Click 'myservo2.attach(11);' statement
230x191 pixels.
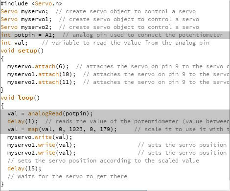(x=42, y=82)
